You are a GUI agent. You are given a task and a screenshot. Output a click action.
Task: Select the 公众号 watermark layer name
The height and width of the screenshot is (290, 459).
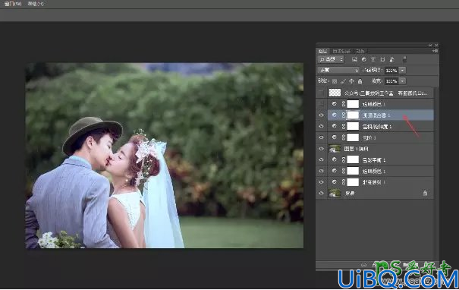tap(386, 93)
